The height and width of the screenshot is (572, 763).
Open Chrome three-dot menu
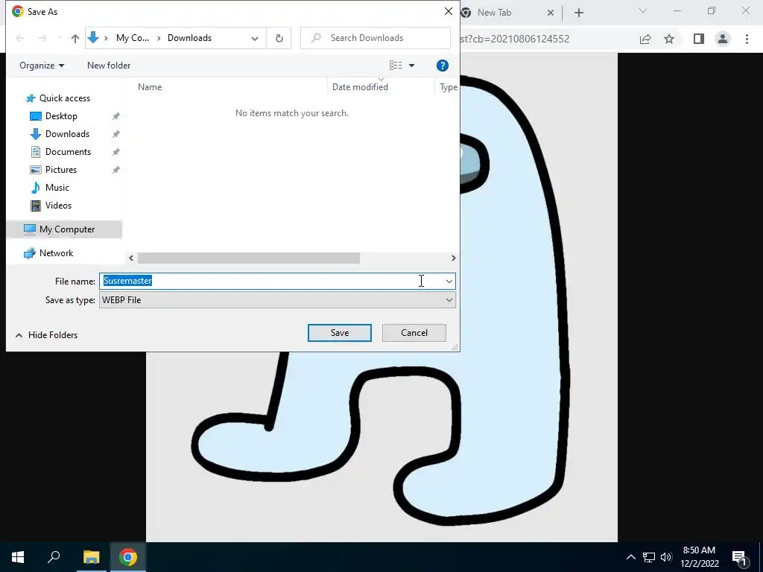pos(747,39)
